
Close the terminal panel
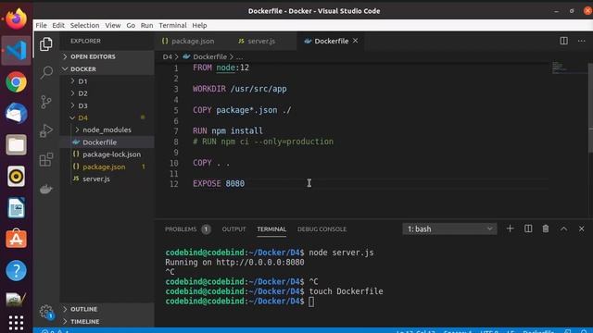581,228
